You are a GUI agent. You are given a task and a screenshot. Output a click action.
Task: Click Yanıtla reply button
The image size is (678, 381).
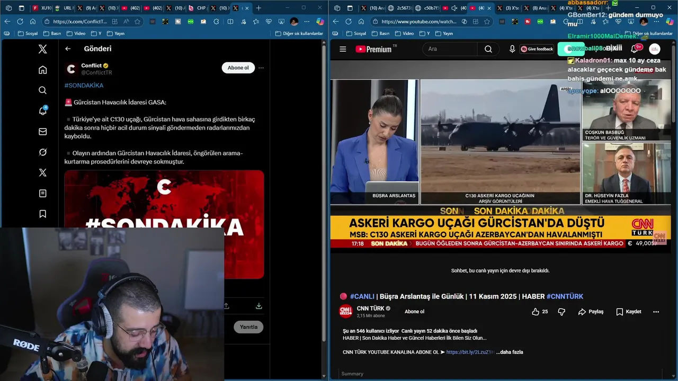[248, 327]
